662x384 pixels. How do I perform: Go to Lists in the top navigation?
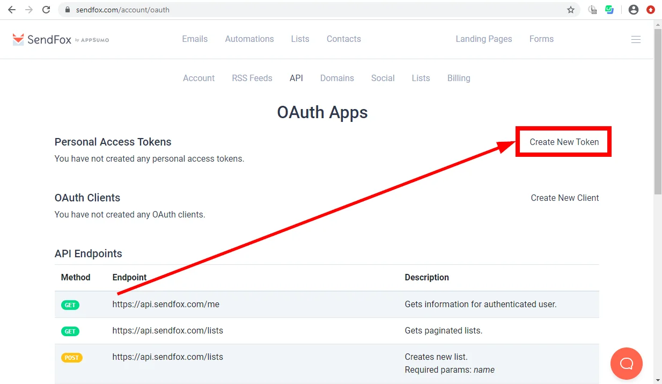click(300, 39)
